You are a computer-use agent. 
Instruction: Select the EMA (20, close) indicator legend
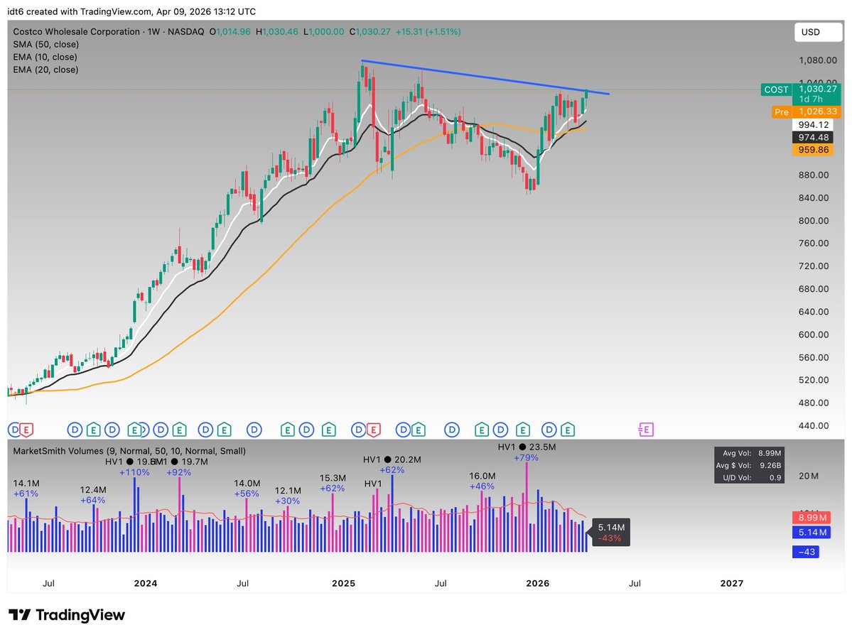point(45,70)
